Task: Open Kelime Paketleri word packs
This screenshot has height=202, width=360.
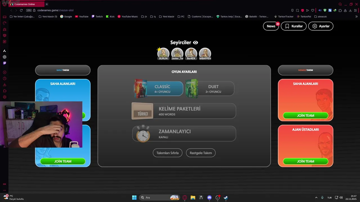Action: (x=184, y=111)
